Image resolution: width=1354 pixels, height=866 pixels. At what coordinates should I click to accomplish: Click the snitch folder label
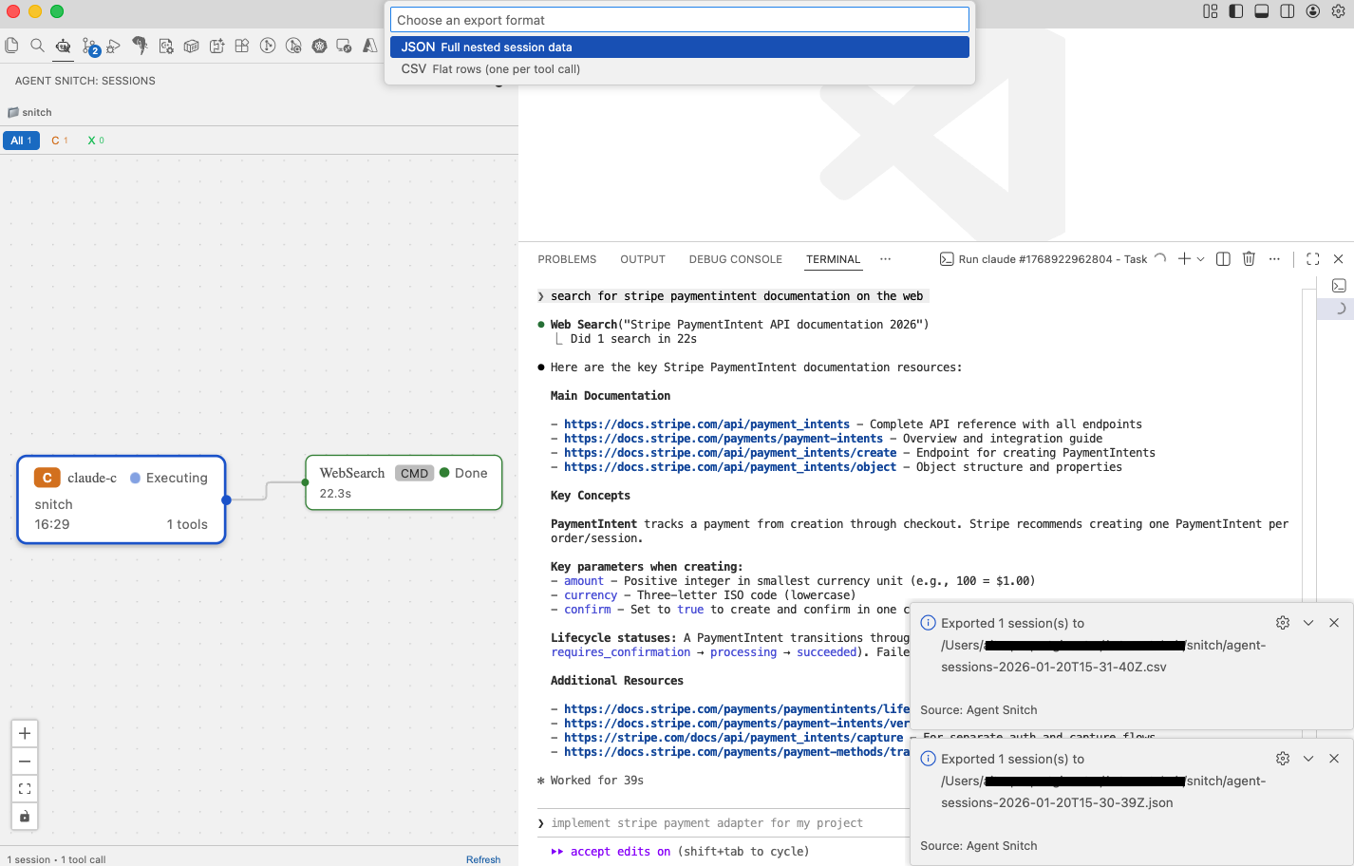[37, 112]
